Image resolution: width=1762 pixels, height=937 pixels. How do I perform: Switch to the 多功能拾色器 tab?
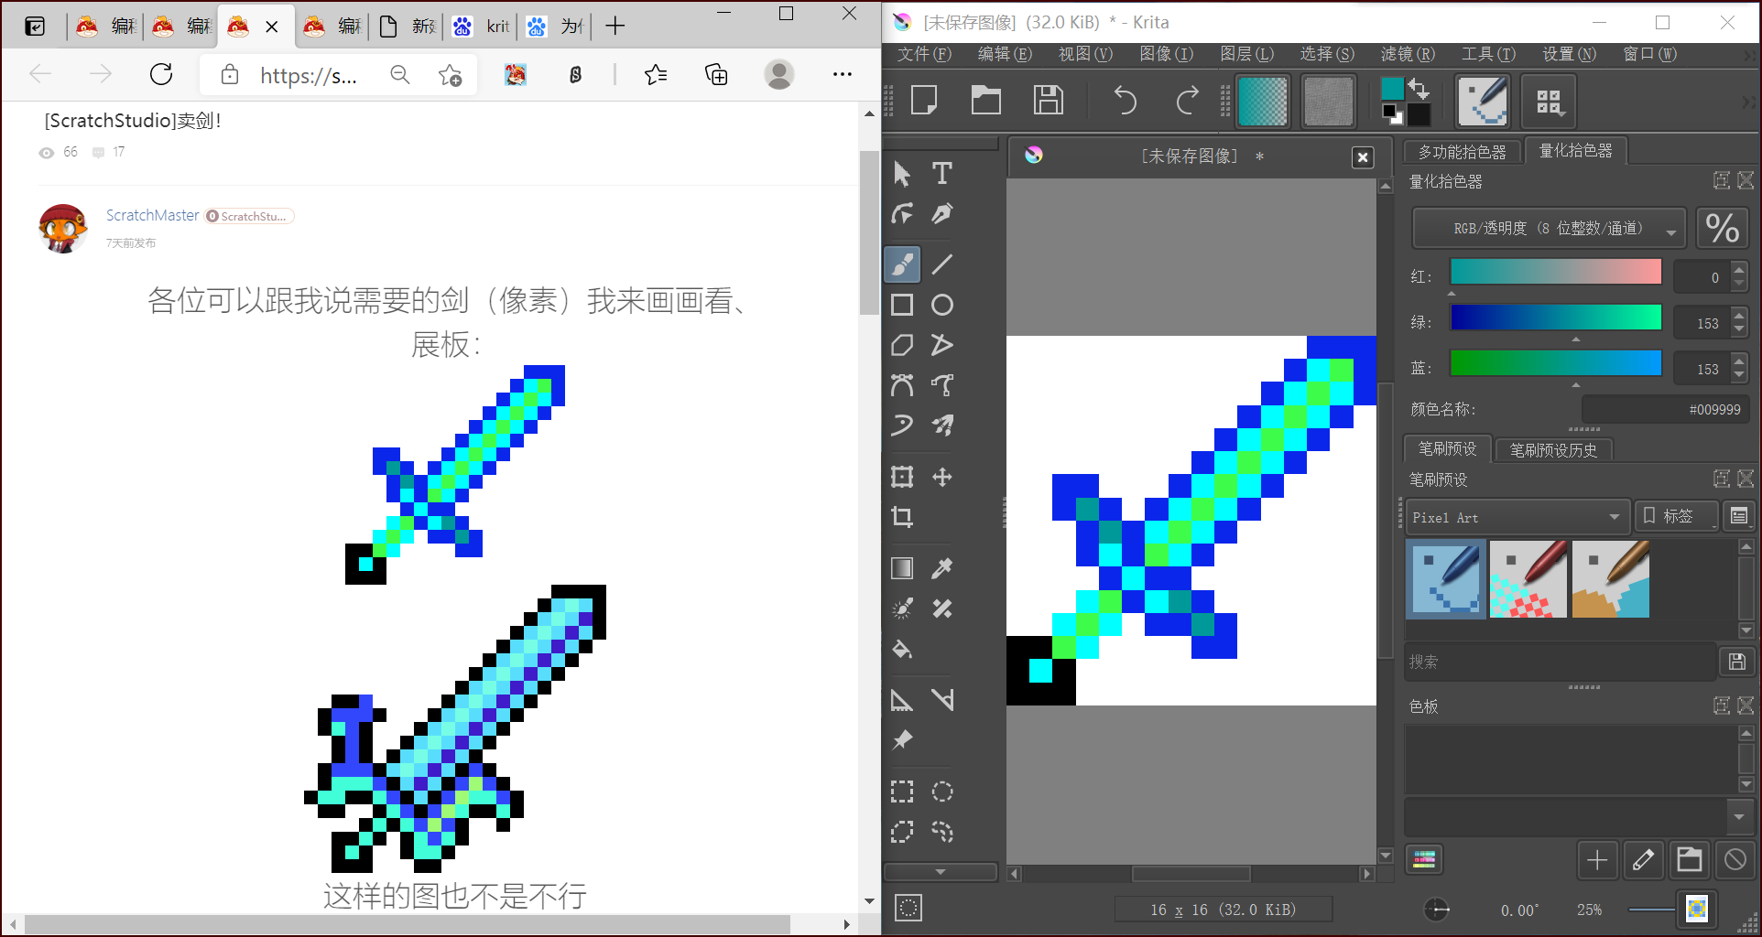point(1462,152)
